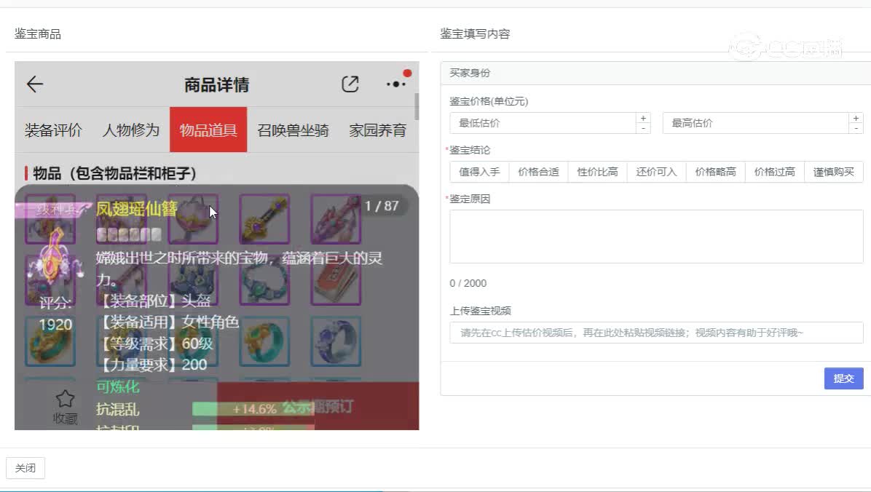Click the 上传鉴宝视频 link input field
Image resolution: width=871 pixels, height=492 pixels.
click(656, 333)
